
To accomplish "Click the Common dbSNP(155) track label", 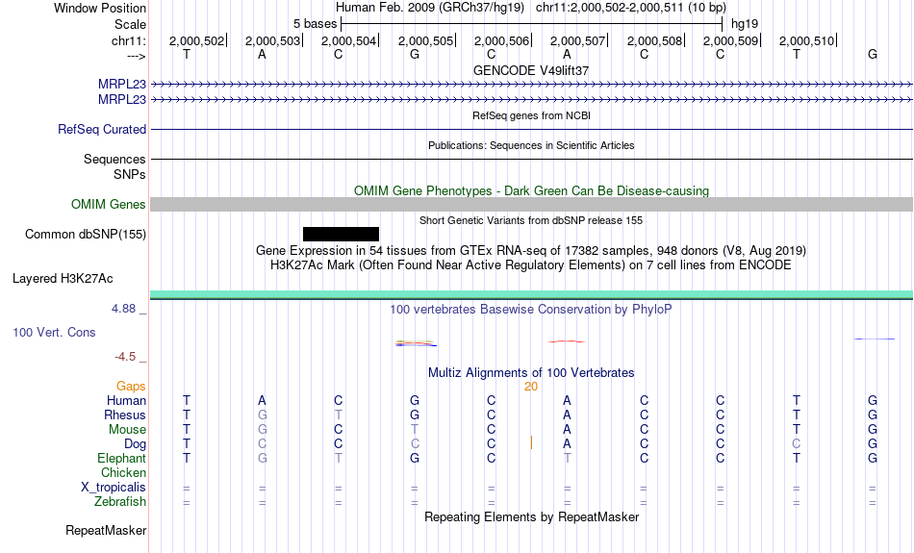I will point(85,235).
